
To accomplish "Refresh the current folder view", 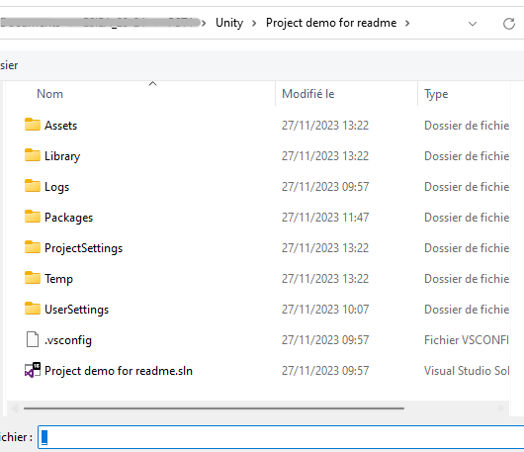I will [x=509, y=24].
